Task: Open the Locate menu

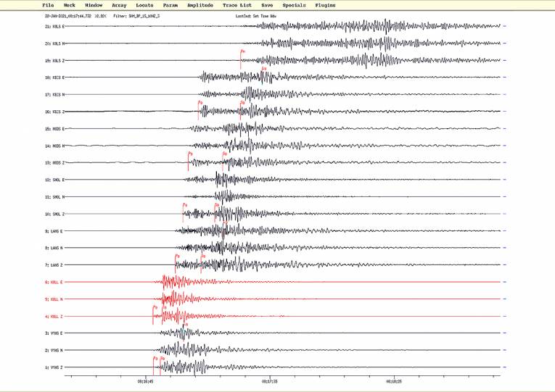Action: 144,5
